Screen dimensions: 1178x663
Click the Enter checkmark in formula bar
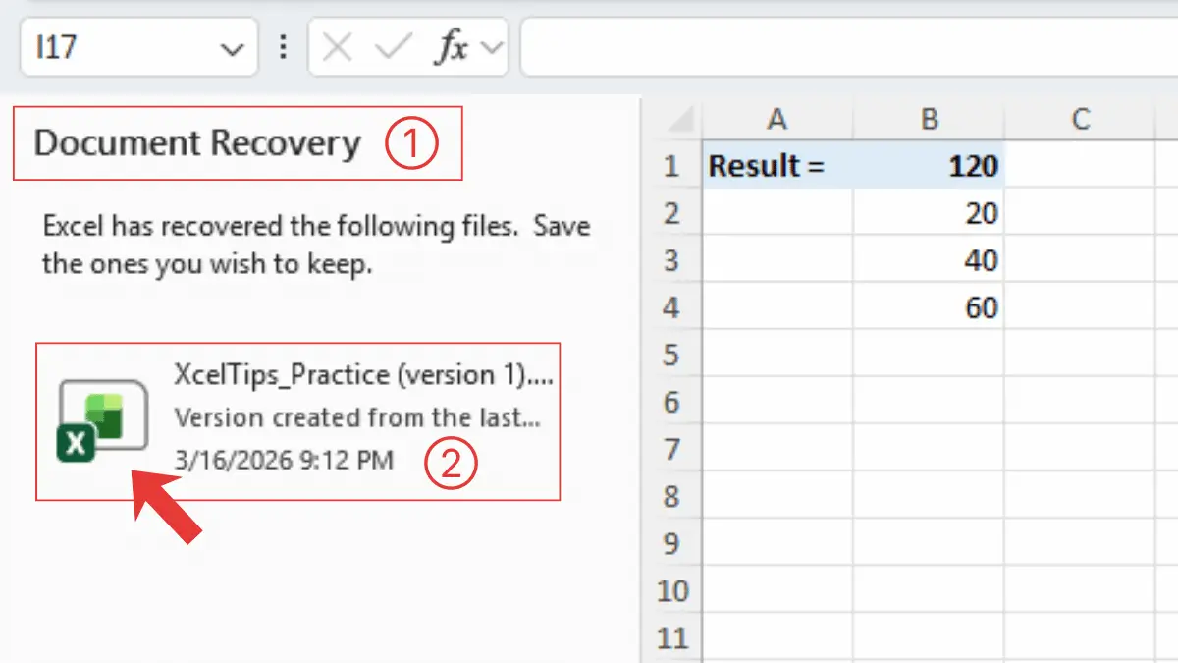[393, 48]
